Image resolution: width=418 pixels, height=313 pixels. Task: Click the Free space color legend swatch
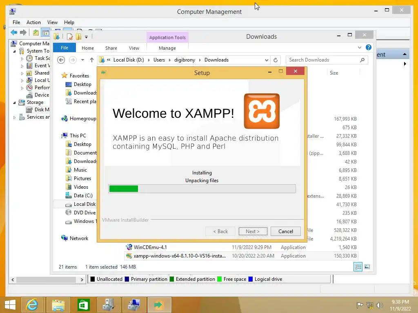point(219,279)
